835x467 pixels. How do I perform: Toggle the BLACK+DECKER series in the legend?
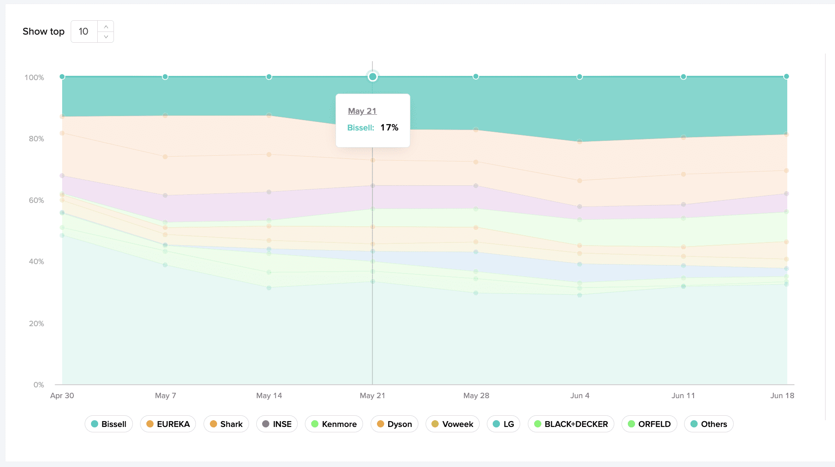point(571,424)
